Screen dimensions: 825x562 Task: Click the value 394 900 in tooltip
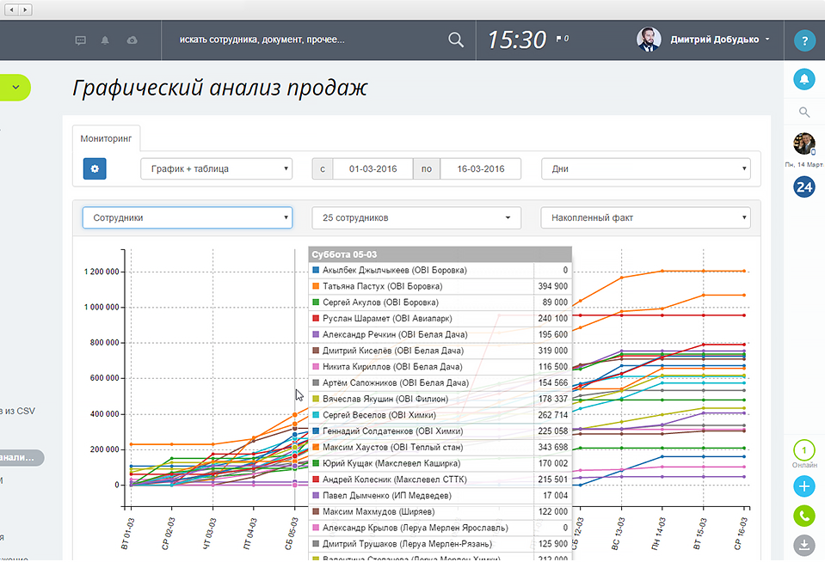(552, 286)
